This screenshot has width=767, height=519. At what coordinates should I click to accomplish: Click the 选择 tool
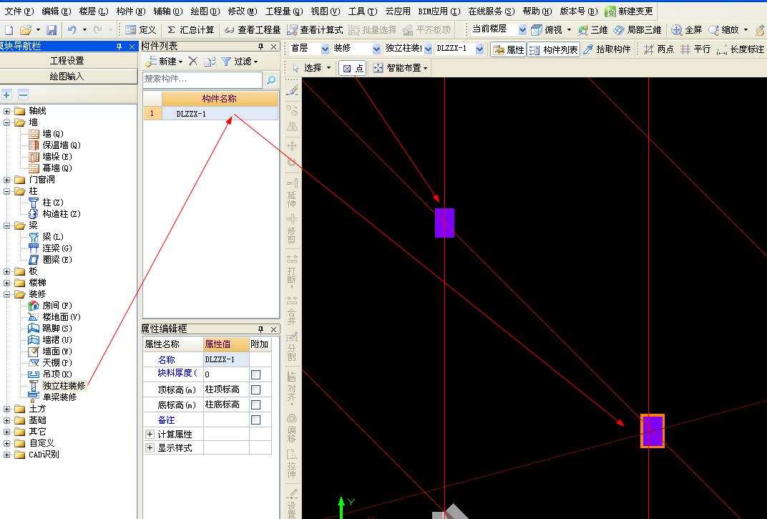307,68
